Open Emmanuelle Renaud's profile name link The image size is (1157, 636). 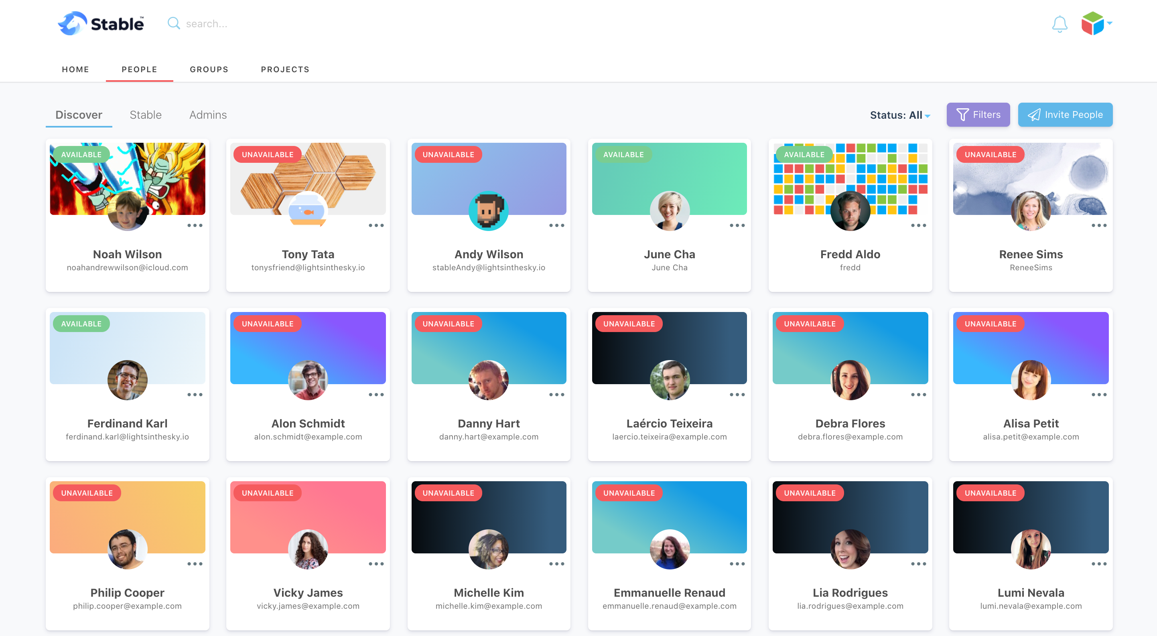coord(669,593)
